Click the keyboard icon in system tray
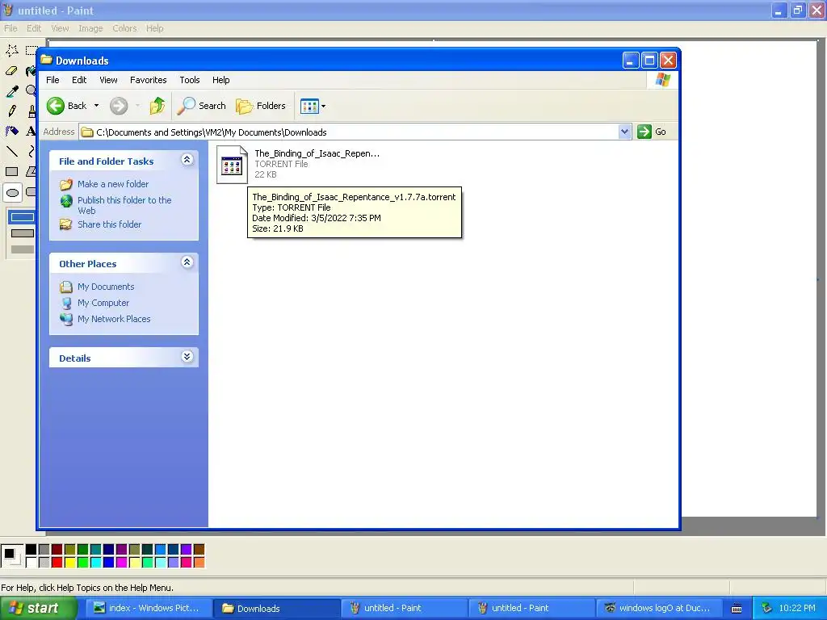The height and width of the screenshot is (620, 827). pos(737,609)
